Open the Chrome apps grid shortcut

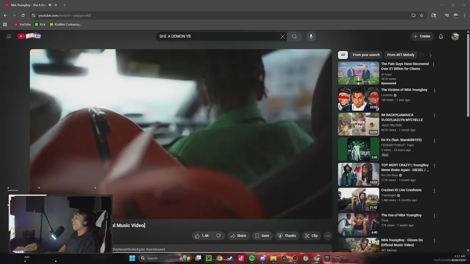[x=5, y=25]
